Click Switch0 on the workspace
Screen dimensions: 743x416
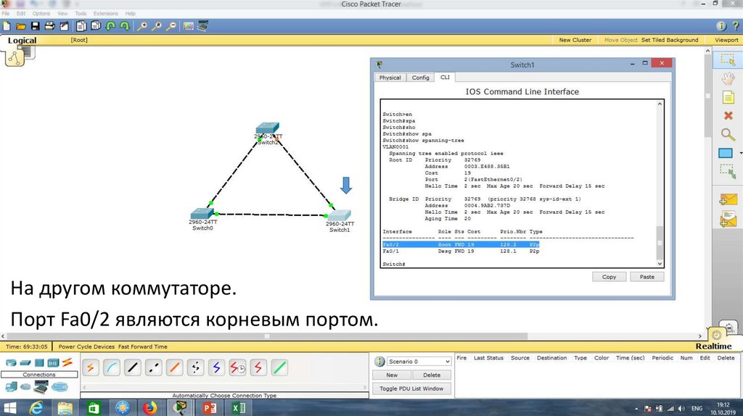tap(202, 214)
